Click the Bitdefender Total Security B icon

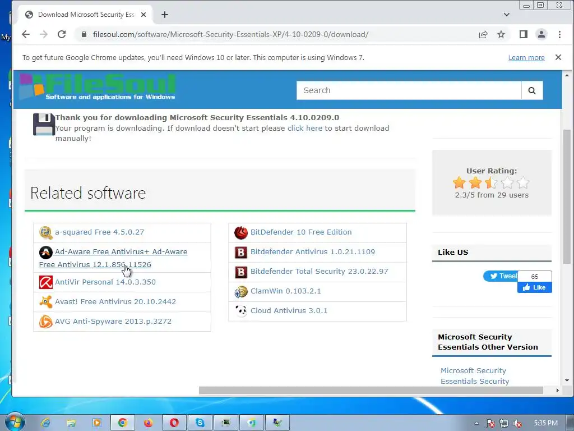[x=241, y=272]
